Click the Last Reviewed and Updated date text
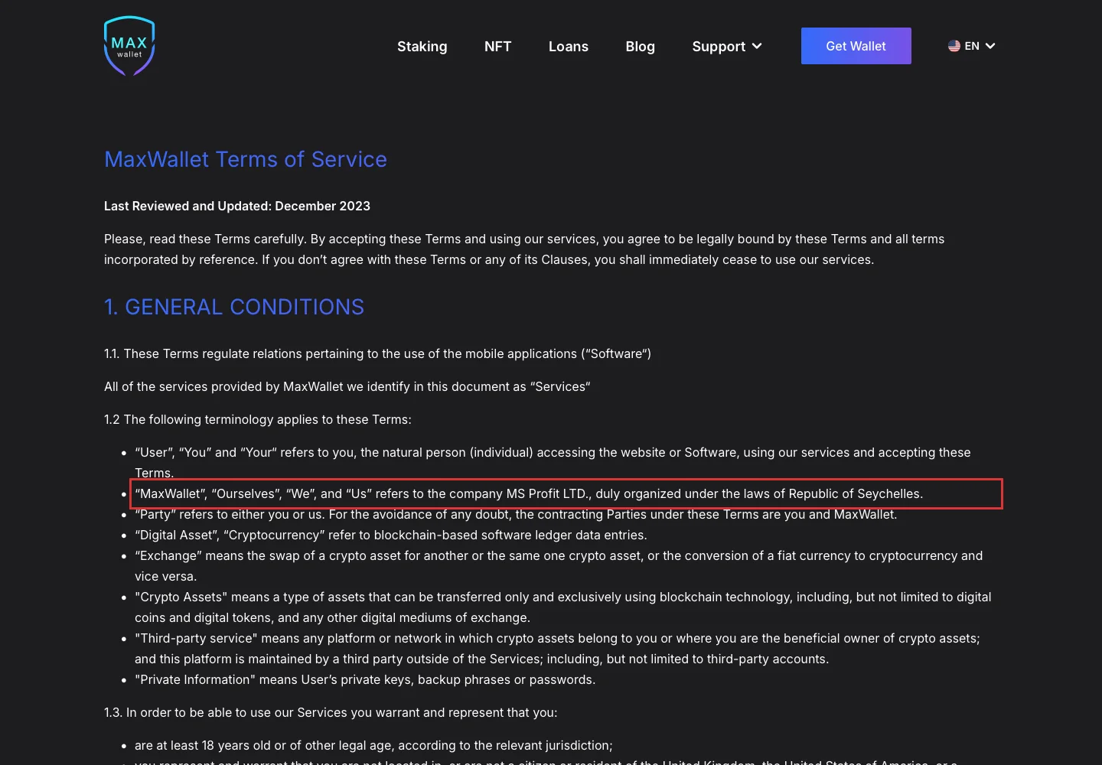1102x765 pixels. click(237, 206)
